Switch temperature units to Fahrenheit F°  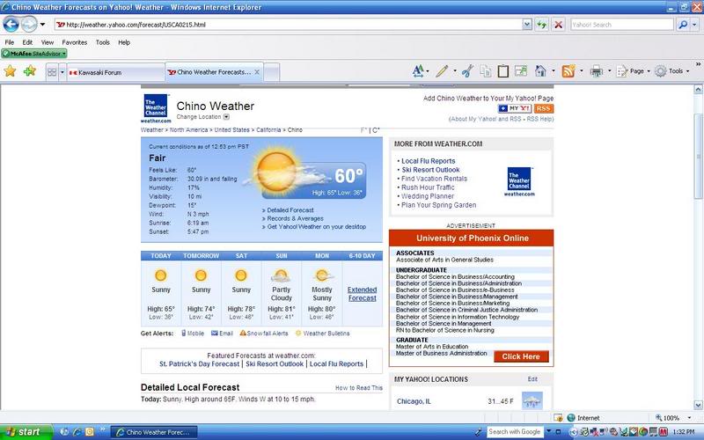pos(364,130)
